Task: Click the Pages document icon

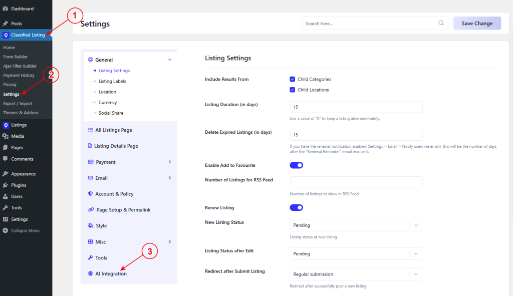Action: coord(5,148)
